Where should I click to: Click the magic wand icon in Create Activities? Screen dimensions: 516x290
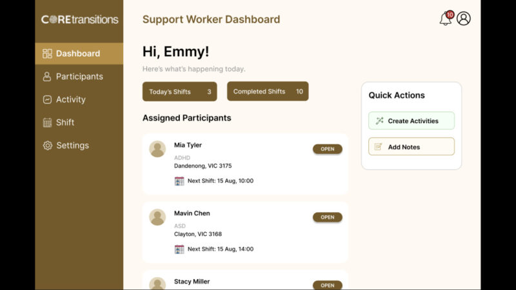[379, 121]
